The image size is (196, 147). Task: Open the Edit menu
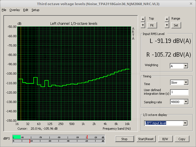26,10
